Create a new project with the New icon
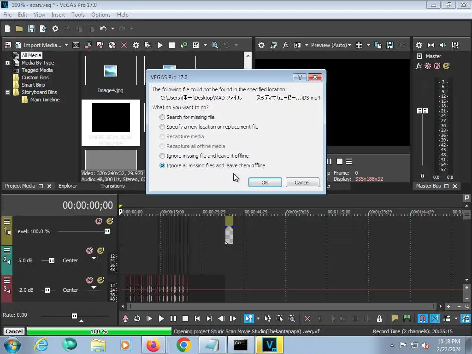 [7, 29]
